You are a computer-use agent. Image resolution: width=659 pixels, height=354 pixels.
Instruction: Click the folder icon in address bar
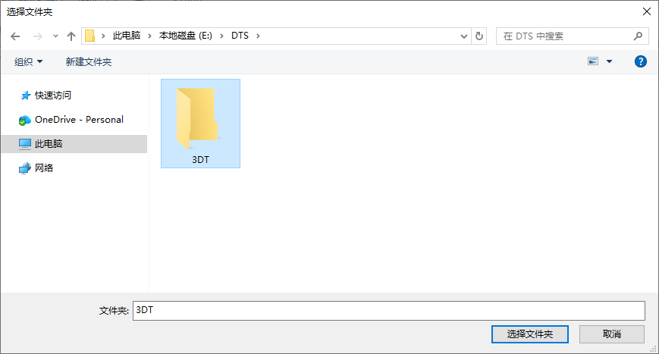click(89, 36)
